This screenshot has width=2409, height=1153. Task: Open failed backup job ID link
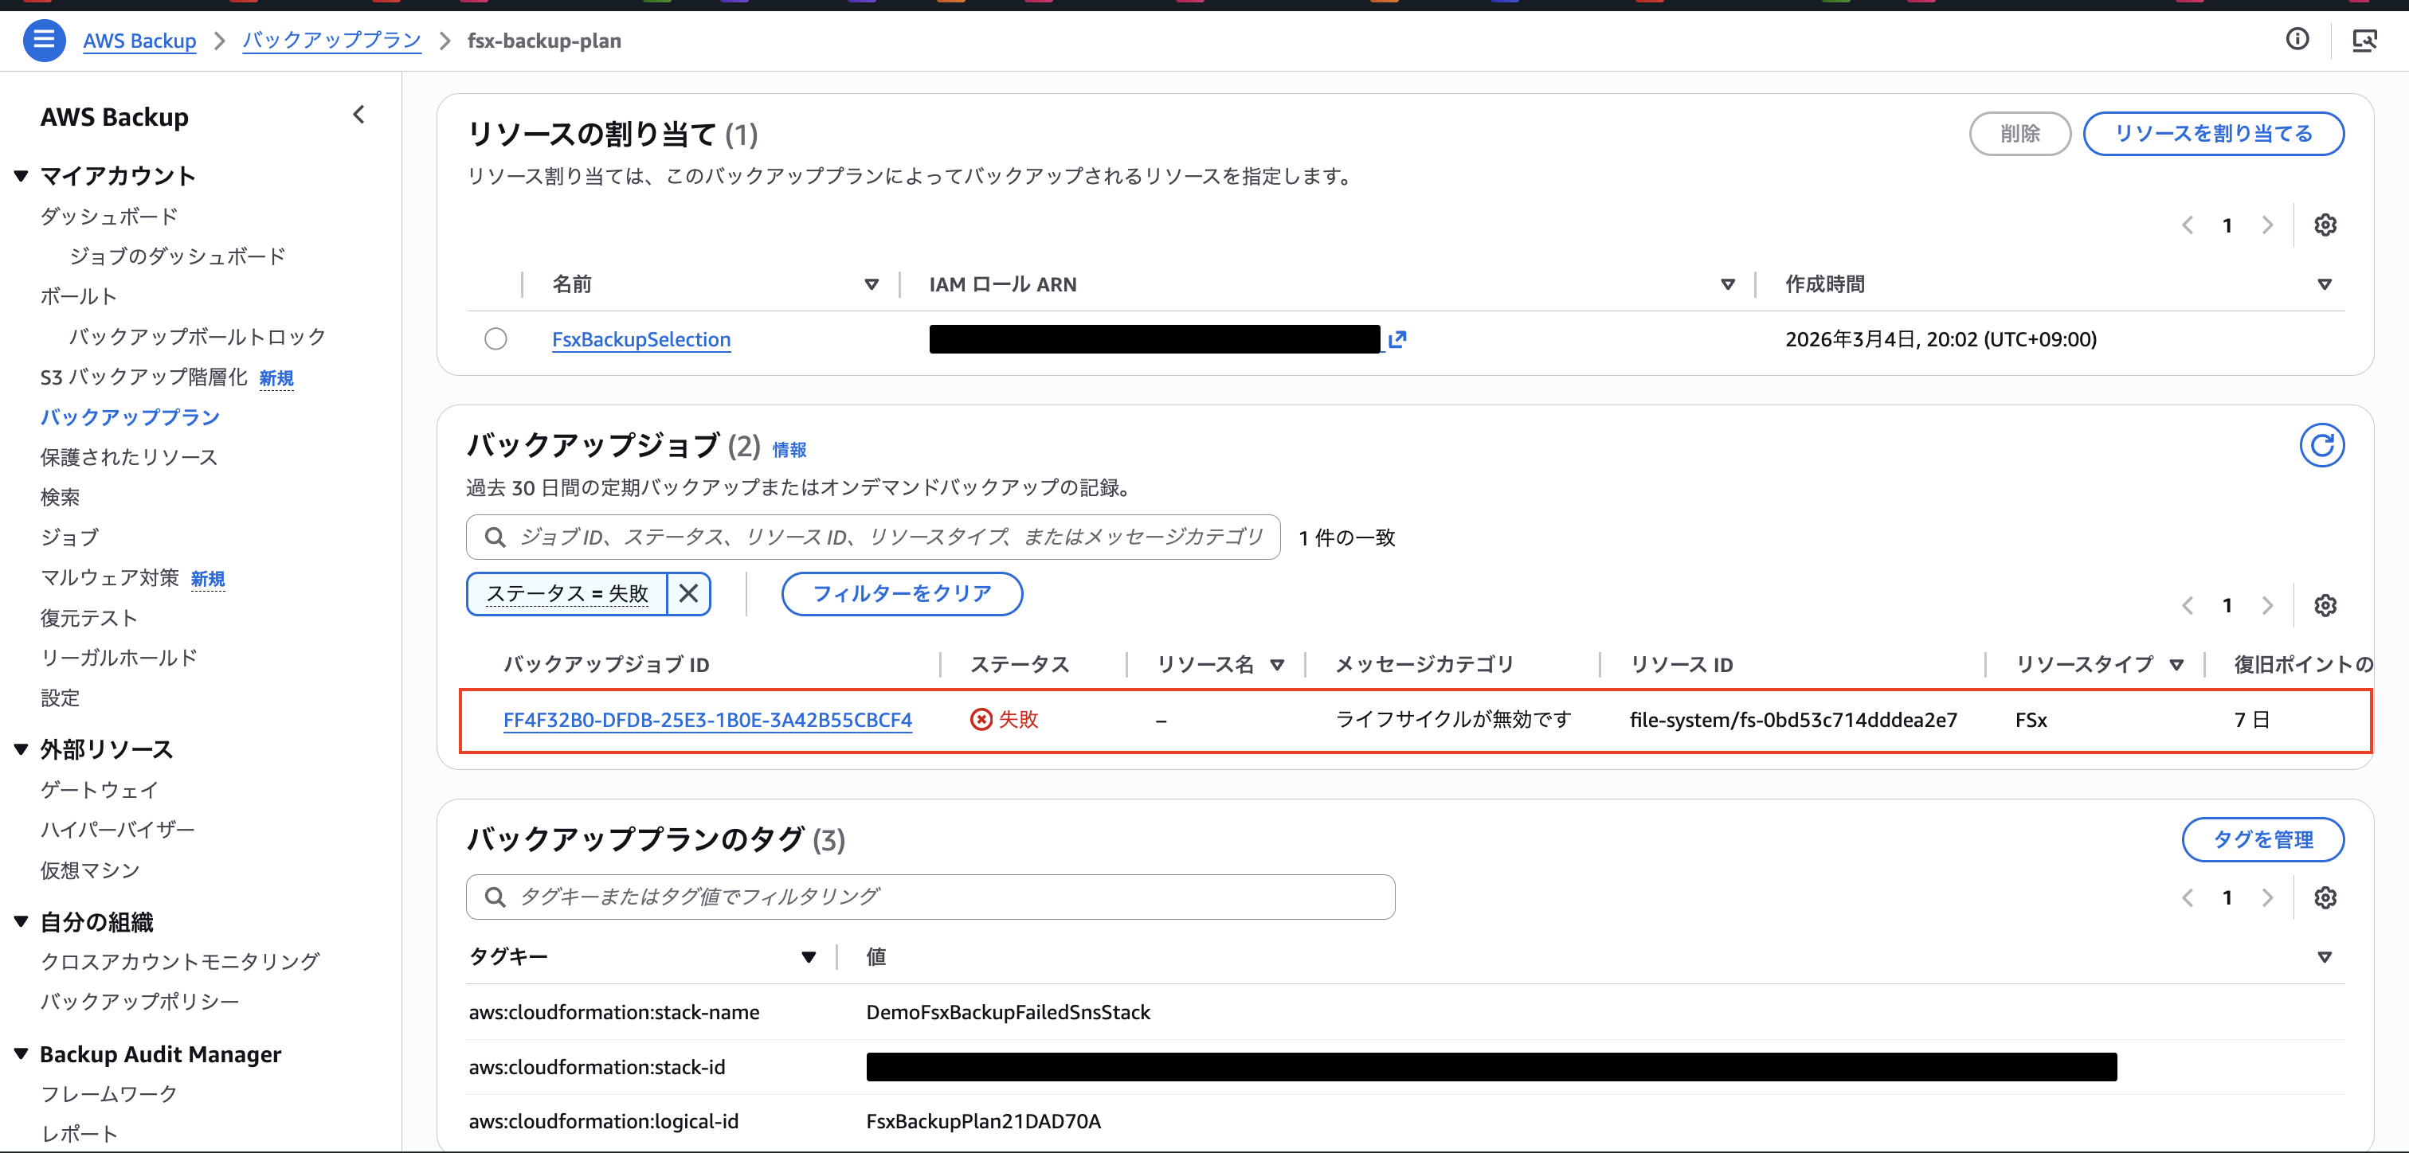(707, 720)
